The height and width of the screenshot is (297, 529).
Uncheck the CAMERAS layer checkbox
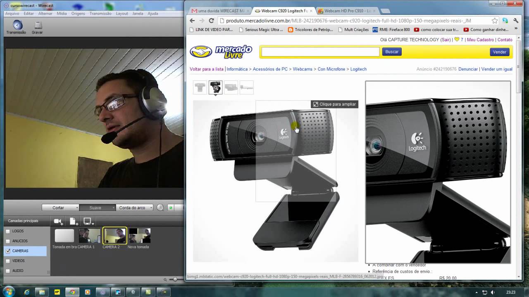(8, 251)
